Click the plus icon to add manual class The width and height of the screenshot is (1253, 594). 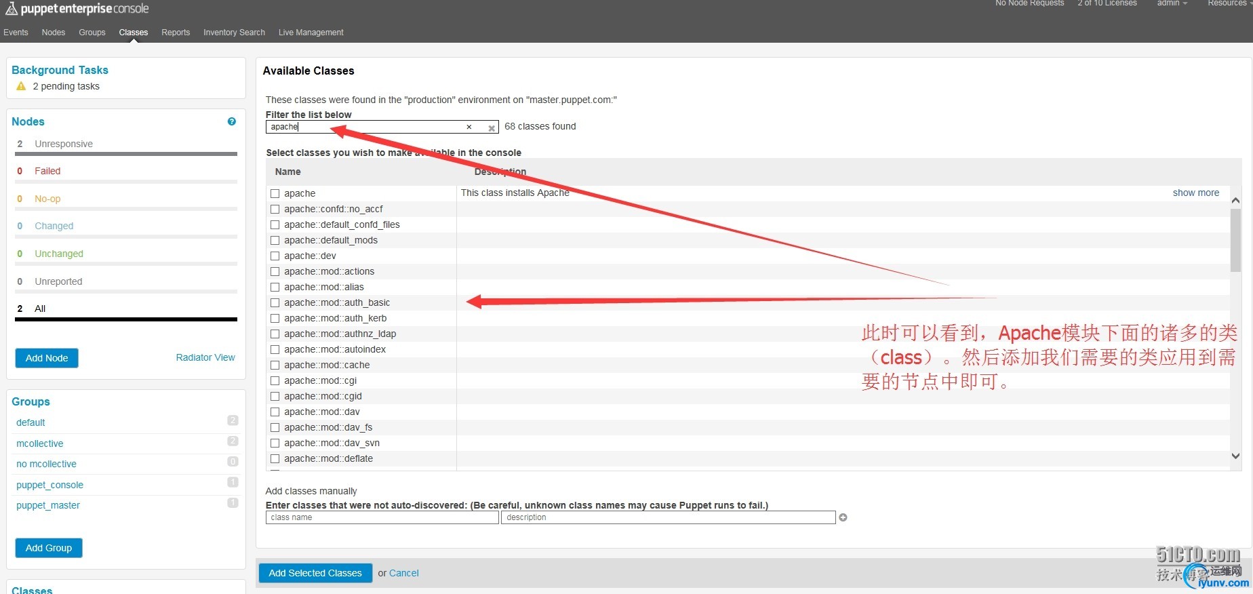coord(843,517)
